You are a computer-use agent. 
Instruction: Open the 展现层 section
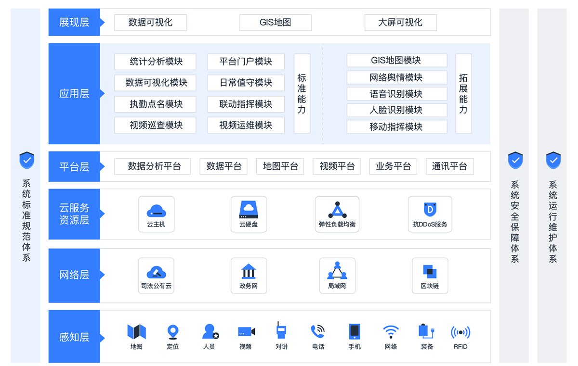tap(74, 22)
